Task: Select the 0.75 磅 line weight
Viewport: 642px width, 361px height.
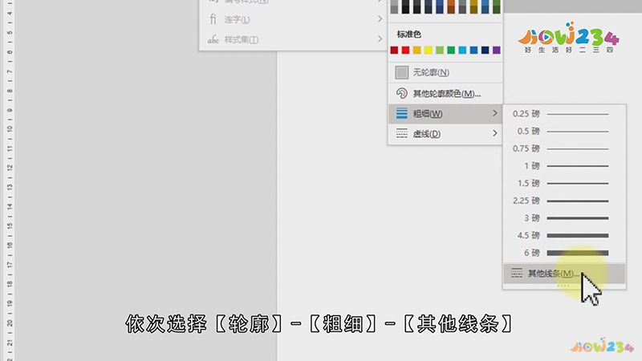Action: point(564,148)
